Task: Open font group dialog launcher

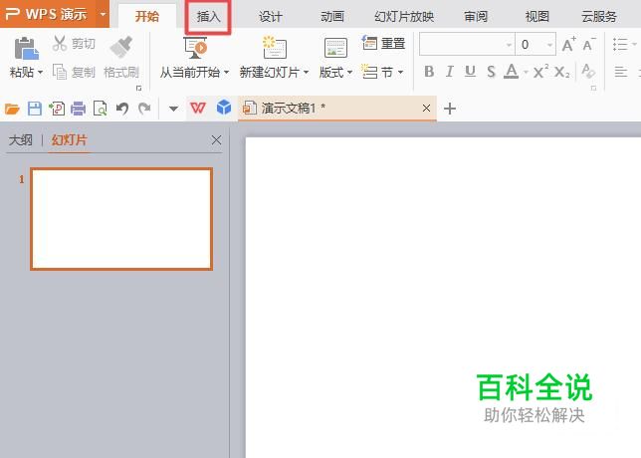Action: pyautogui.click(x=593, y=88)
